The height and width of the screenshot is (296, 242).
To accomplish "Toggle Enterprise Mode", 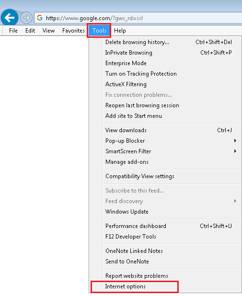I will pos(165,63).
